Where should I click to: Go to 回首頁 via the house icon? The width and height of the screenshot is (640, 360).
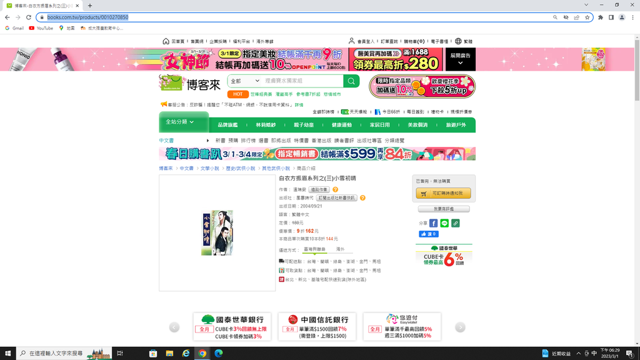tap(166, 41)
